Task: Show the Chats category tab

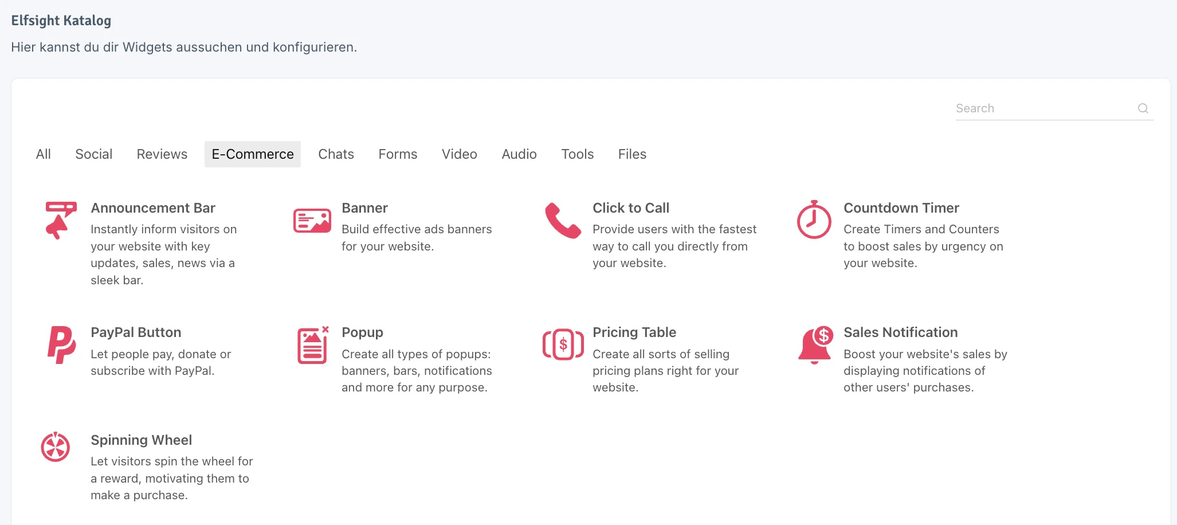Action: coord(336,154)
